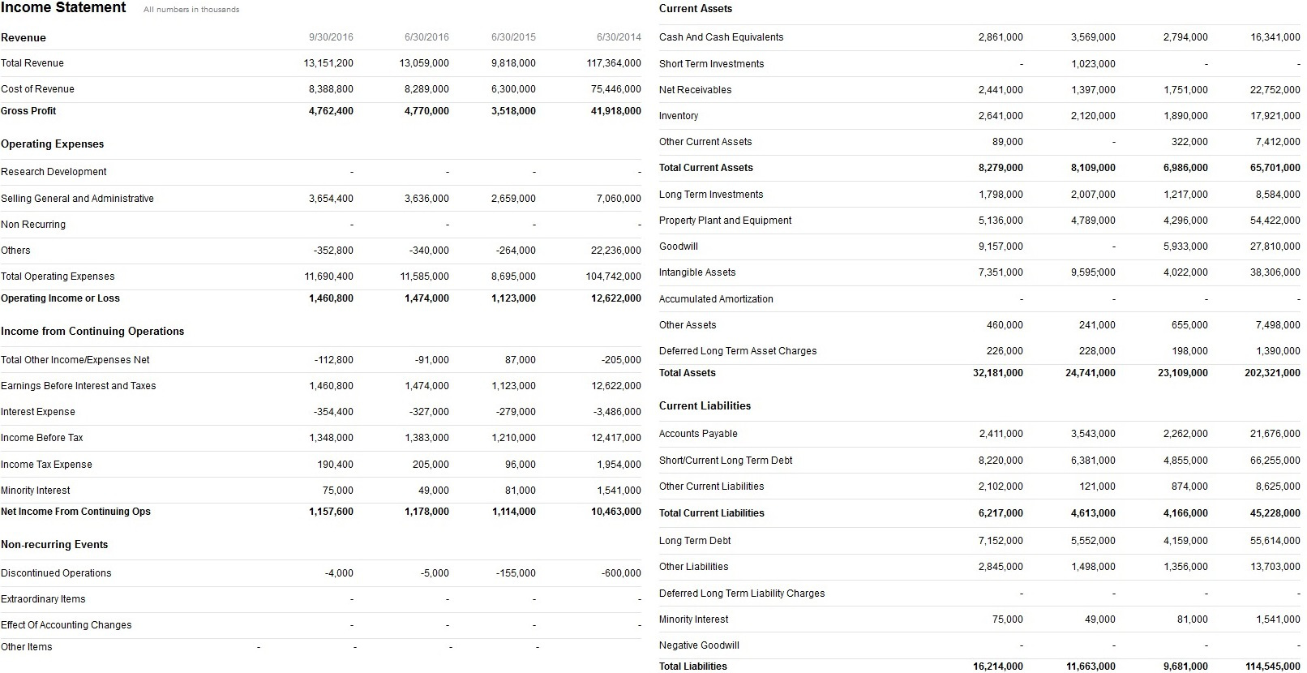Screen dimensions: 1307x673
Task: Click the Current Liabilities section heading
Action: [705, 406]
